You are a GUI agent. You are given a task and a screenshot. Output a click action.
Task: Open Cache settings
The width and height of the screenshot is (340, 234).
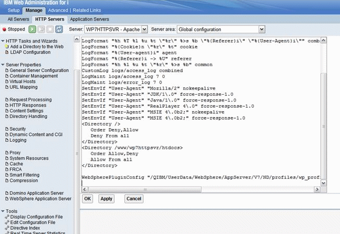pyautogui.click(x=16, y=164)
